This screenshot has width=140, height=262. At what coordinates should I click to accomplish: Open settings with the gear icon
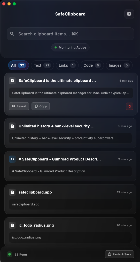click(x=129, y=14)
